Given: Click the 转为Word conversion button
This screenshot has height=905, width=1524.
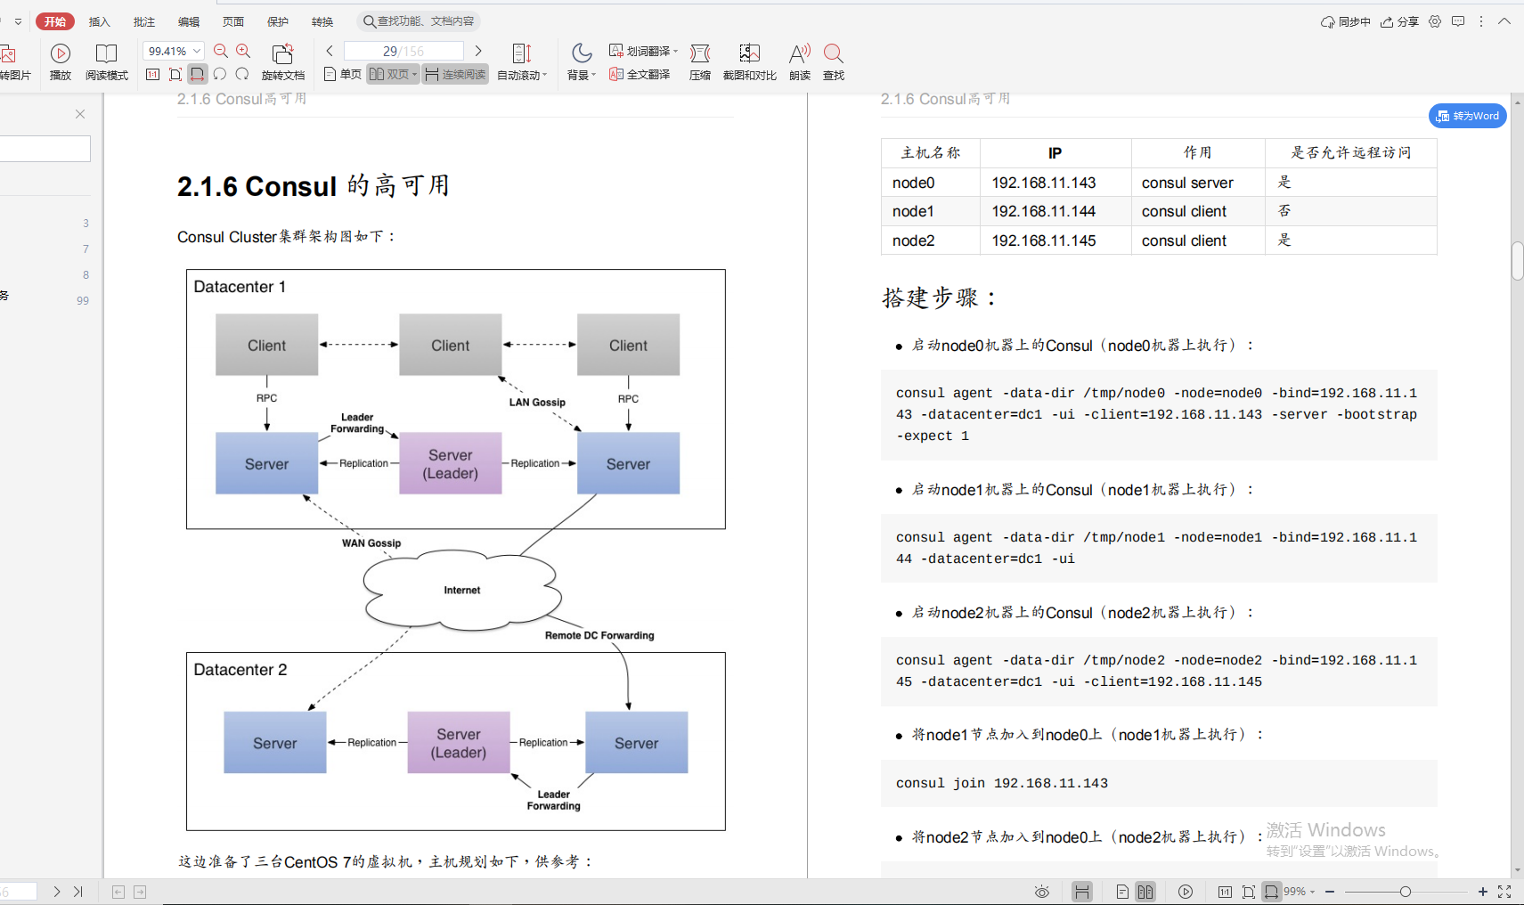Looking at the screenshot, I should [1467, 116].
